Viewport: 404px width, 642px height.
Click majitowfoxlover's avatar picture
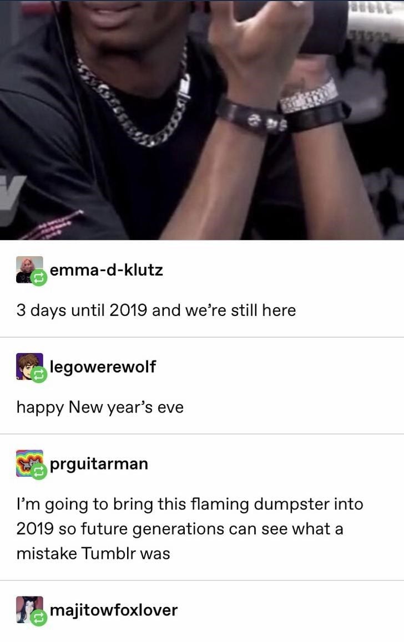[x=29, y=610]
